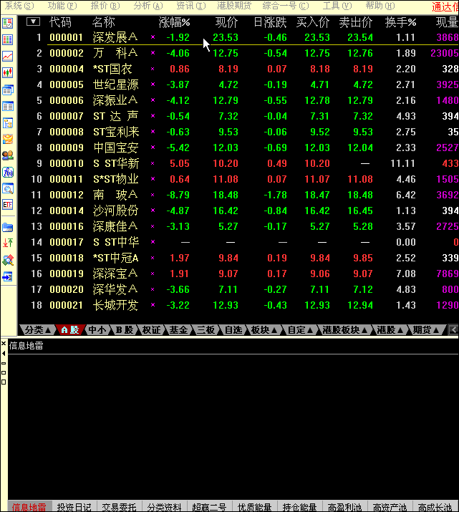Click the magenta x marker on the 南玻A row
The width and height of the screenshot is (459, 512).
coord(153,195)
